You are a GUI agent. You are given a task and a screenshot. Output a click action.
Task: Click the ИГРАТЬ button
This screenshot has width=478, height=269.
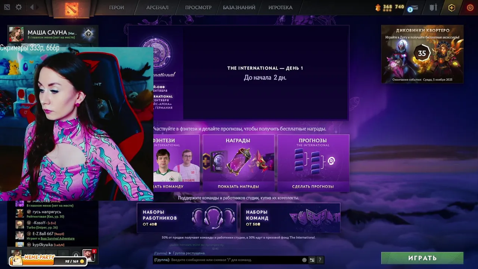tap(422, 258)
